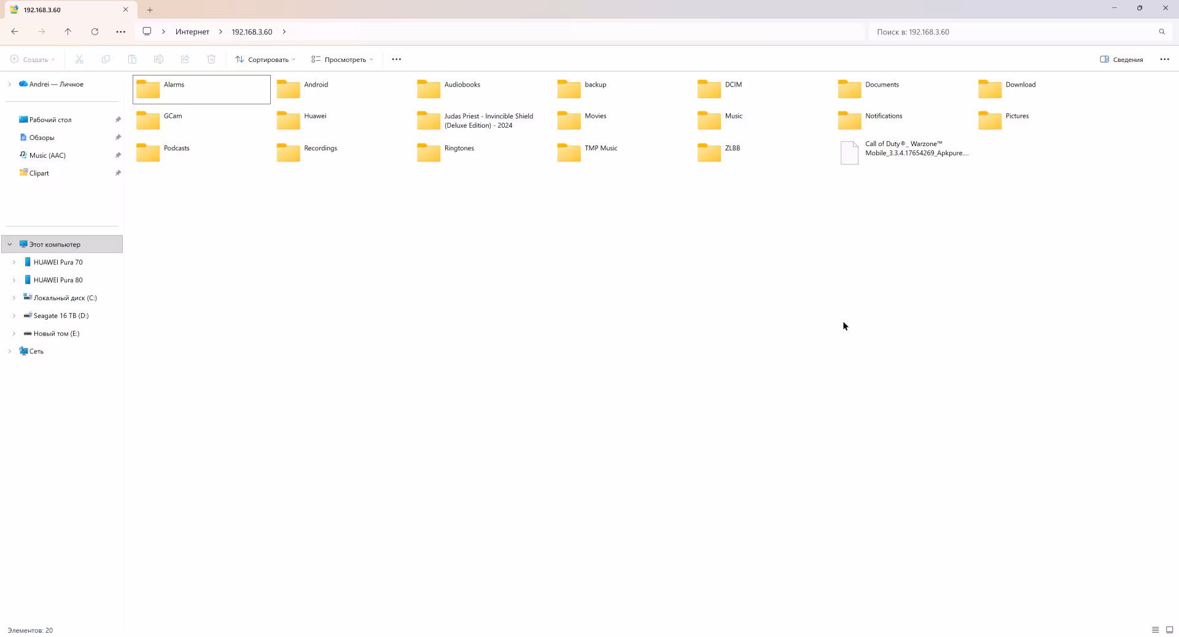Click the Back navigation button

click(15, 31)
